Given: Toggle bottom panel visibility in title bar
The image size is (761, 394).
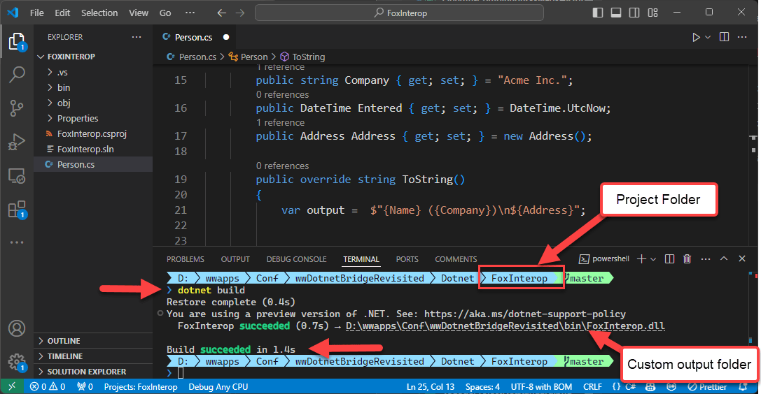Looking at the screenshot, I should pos(616,13).
